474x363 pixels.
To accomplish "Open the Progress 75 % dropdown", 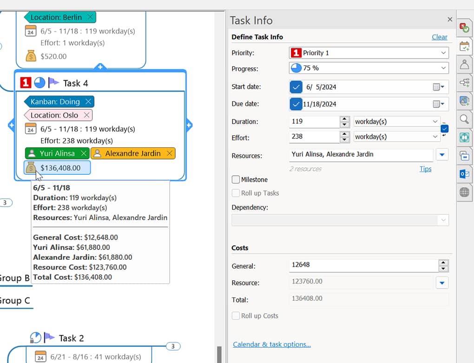I will point(443,68).
